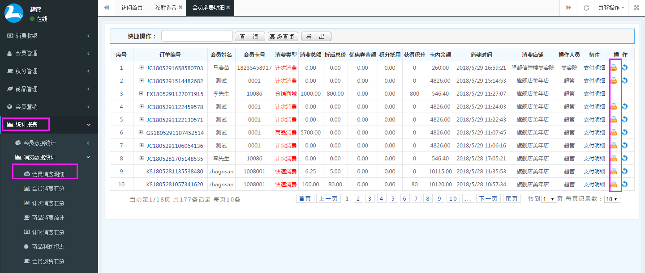Open the 页签操作 dropdown
645x273 pixels.
611,8
